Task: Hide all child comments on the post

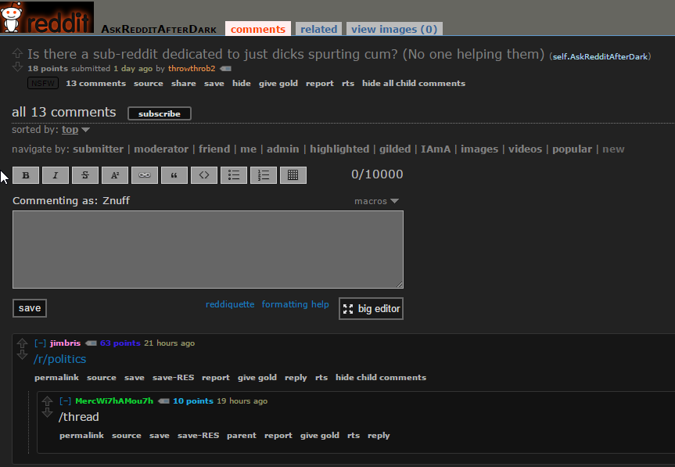Action: point(414,84)
